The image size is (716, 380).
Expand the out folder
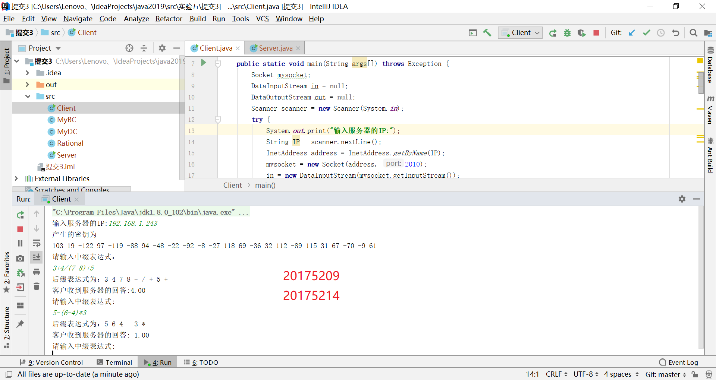[27, 85]
